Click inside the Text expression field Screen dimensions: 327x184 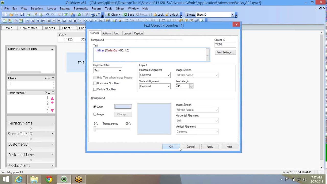(149, 55)
